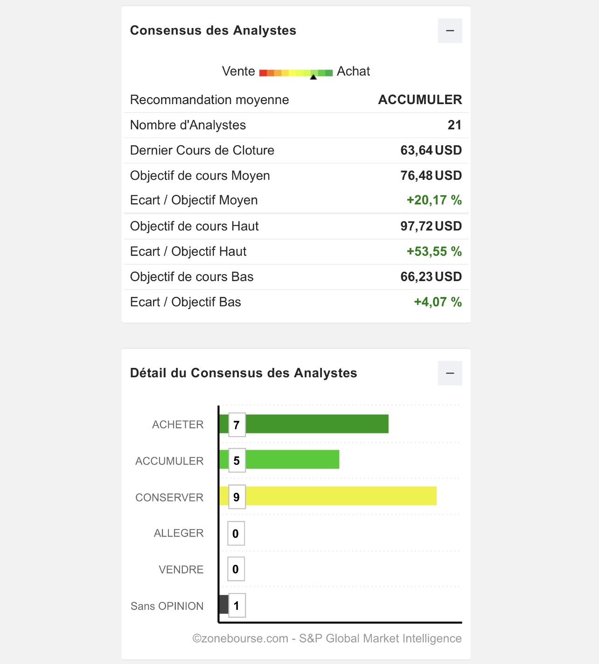Click the +53,55 % Ecart Objectif Haut value

point(434,252)
